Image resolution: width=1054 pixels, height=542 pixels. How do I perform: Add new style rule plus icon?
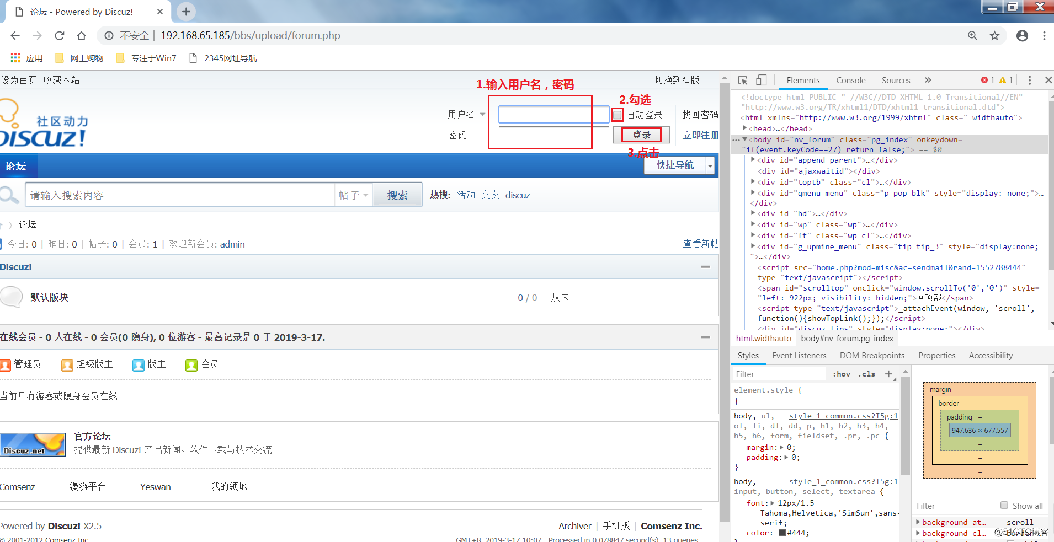click(888, 374)
